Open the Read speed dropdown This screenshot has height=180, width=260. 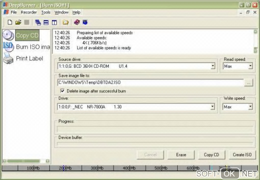pos(250,66)
